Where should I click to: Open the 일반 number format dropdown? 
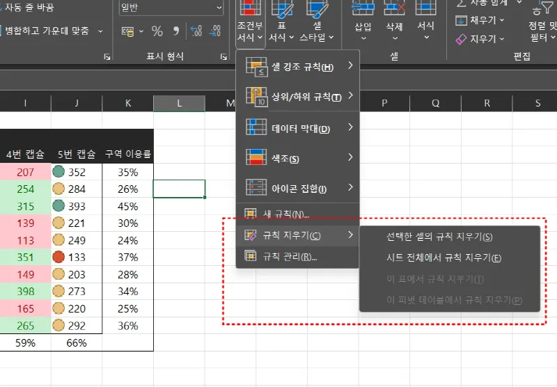(171, 8)
